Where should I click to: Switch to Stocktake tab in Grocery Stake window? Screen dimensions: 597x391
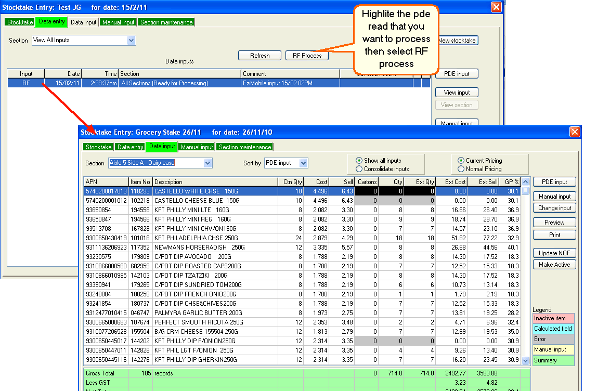[98, 147]
